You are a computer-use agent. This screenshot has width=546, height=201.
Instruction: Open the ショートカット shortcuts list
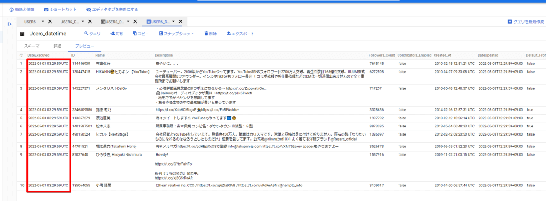(61, 9)
